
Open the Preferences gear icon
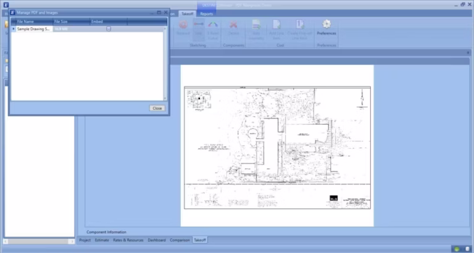coord(326,24)
